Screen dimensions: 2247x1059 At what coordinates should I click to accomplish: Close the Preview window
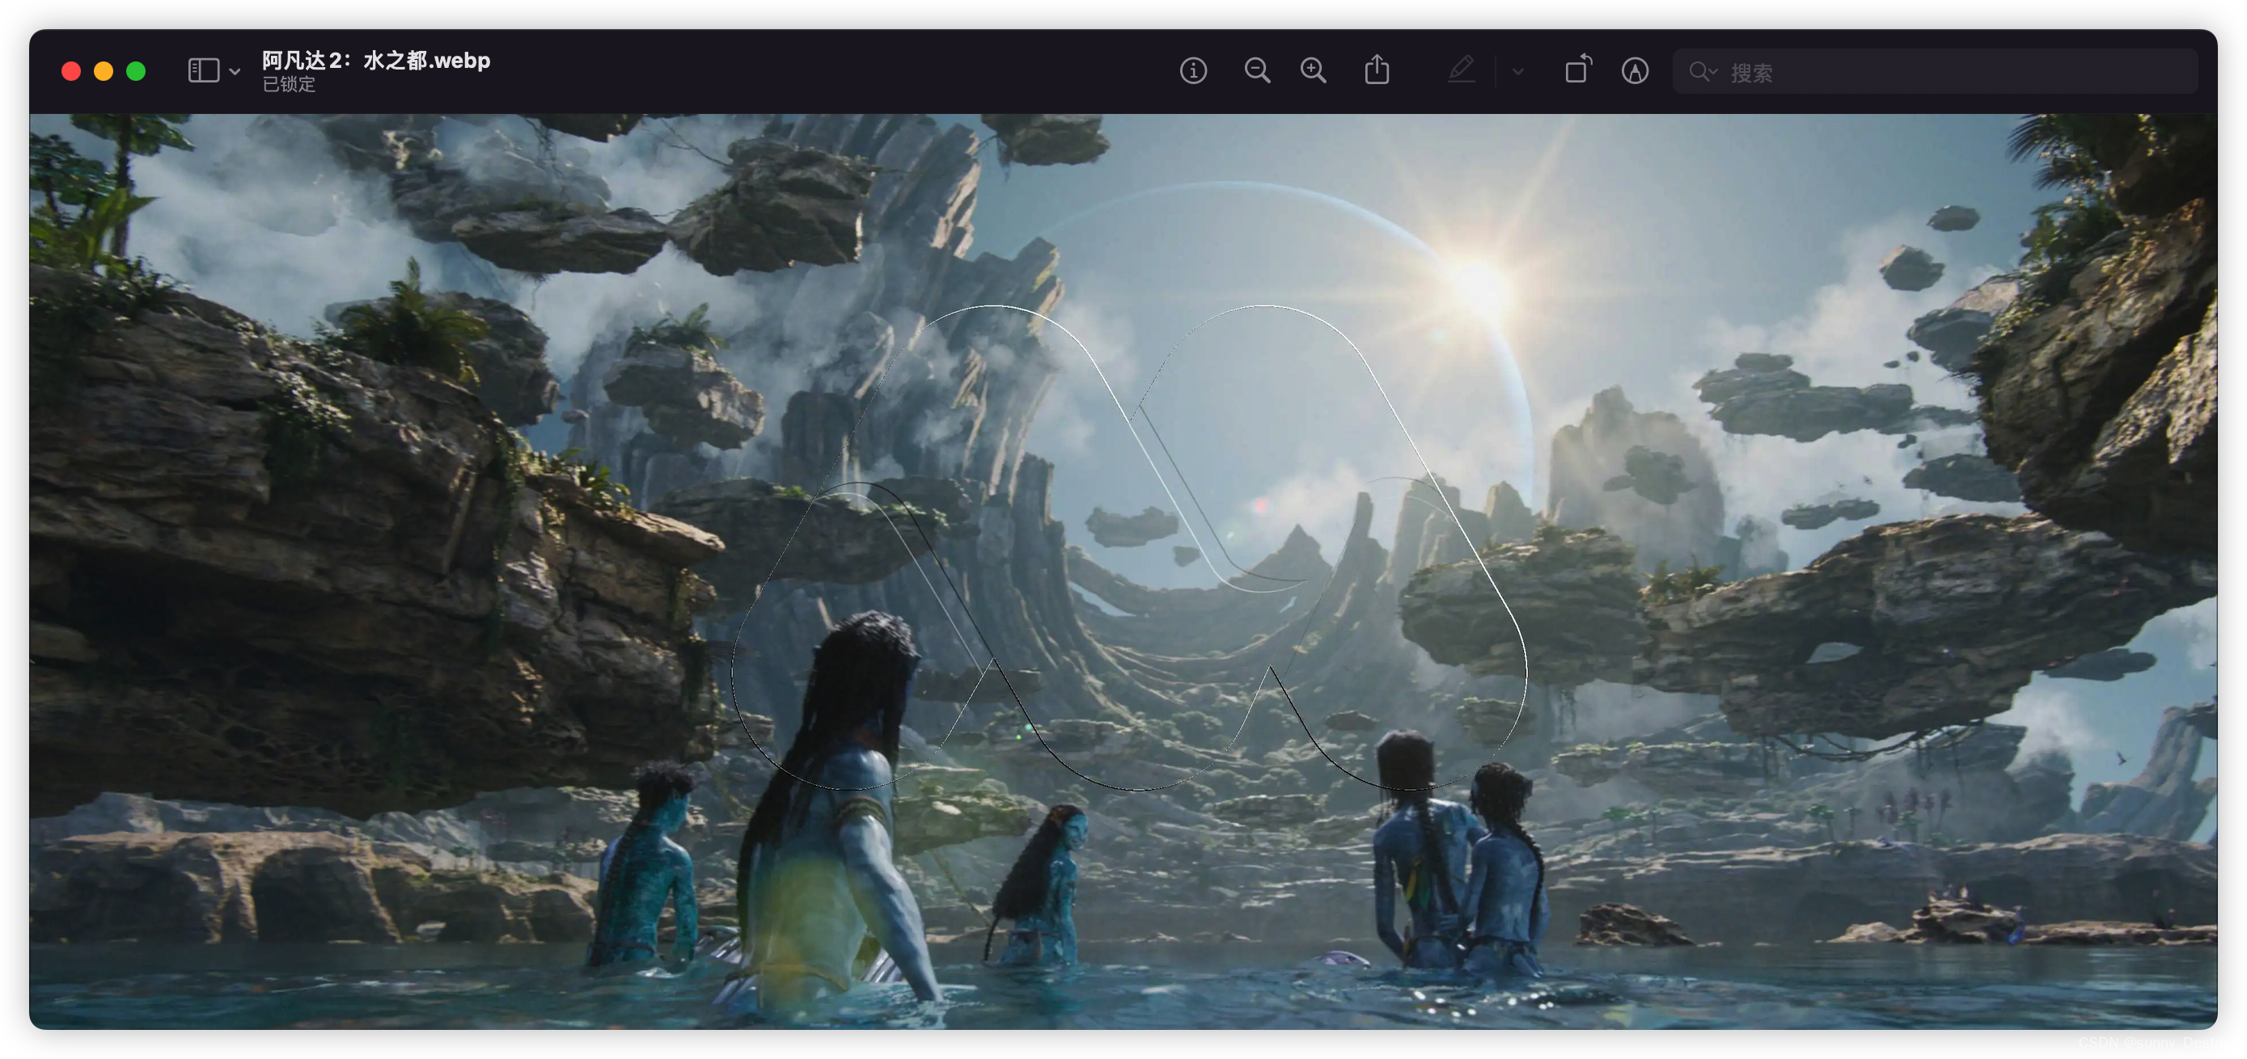[71, 71]
